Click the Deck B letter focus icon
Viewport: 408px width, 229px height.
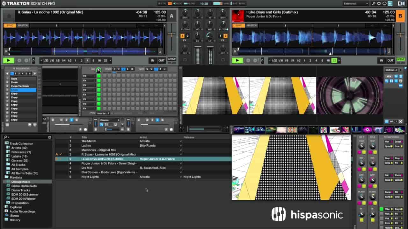(400, 16)
